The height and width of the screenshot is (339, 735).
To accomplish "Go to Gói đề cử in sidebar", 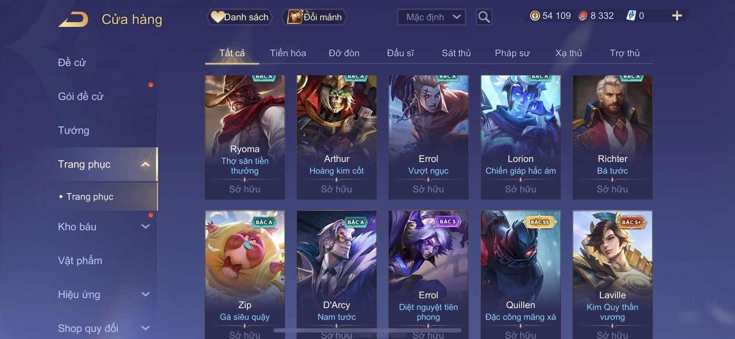I will click(81, 96).
